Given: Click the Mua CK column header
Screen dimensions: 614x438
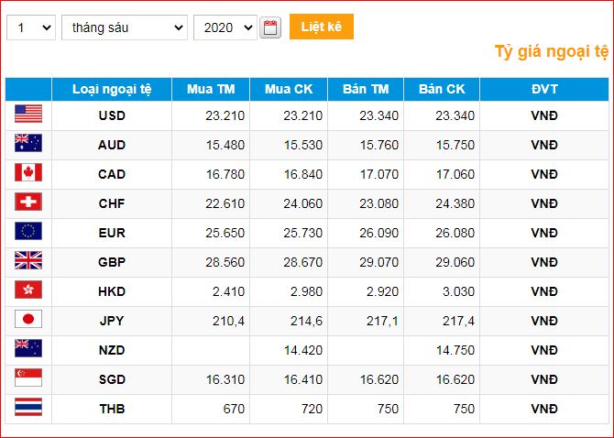Looking at the screenshot, I should (x=289, y=89).
